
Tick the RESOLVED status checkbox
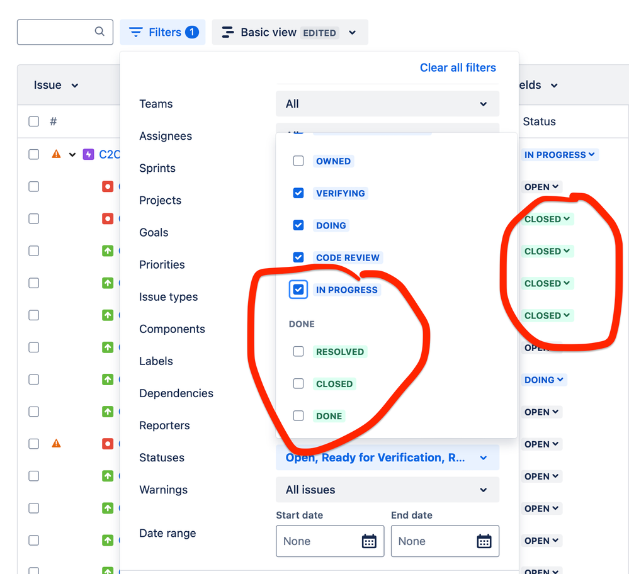(298, 351)
